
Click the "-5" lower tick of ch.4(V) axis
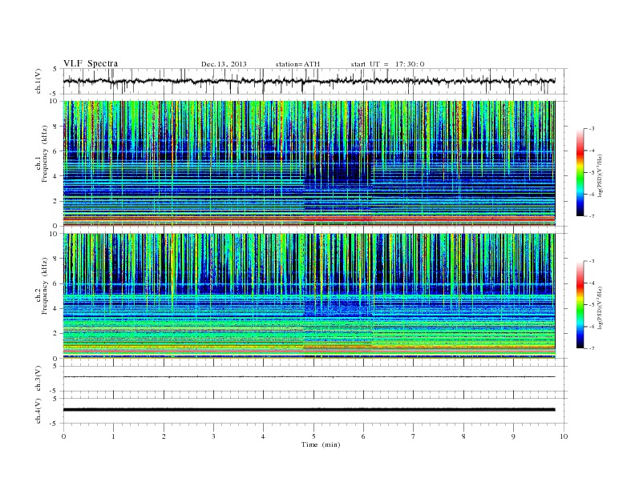pyautogui.click(x=55, y=424)
